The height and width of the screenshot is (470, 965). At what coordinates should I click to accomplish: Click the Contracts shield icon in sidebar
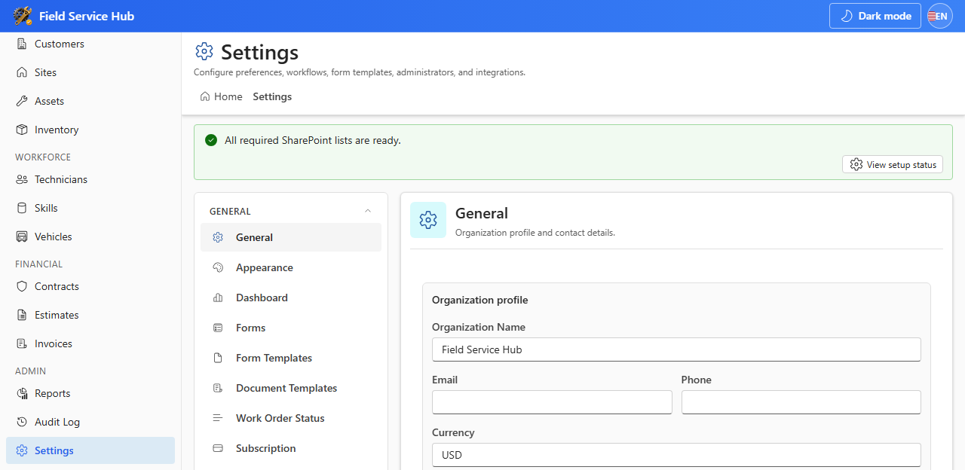[x=22, y=286]
